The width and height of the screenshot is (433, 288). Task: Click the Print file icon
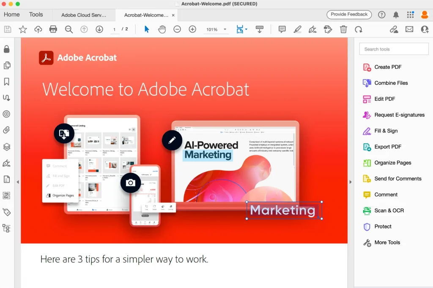point(53,29)
